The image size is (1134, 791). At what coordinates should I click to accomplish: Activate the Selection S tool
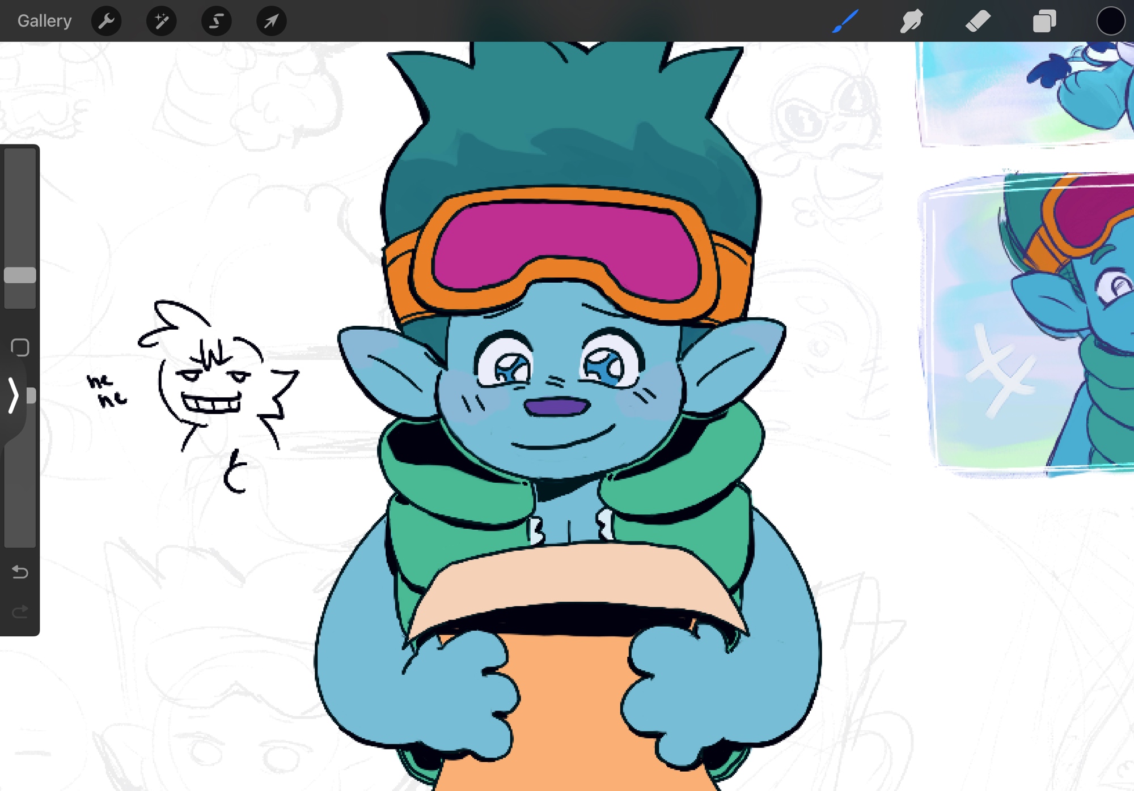click(216, 22)
